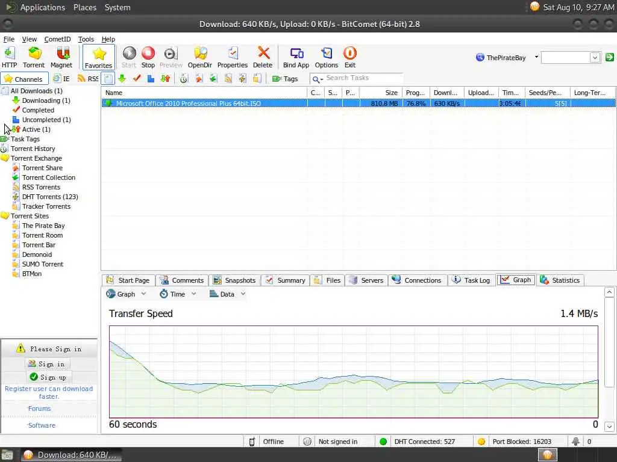This screenshot has height=462, width=617.
Task: Open the File menu
Action: (8, 39)
